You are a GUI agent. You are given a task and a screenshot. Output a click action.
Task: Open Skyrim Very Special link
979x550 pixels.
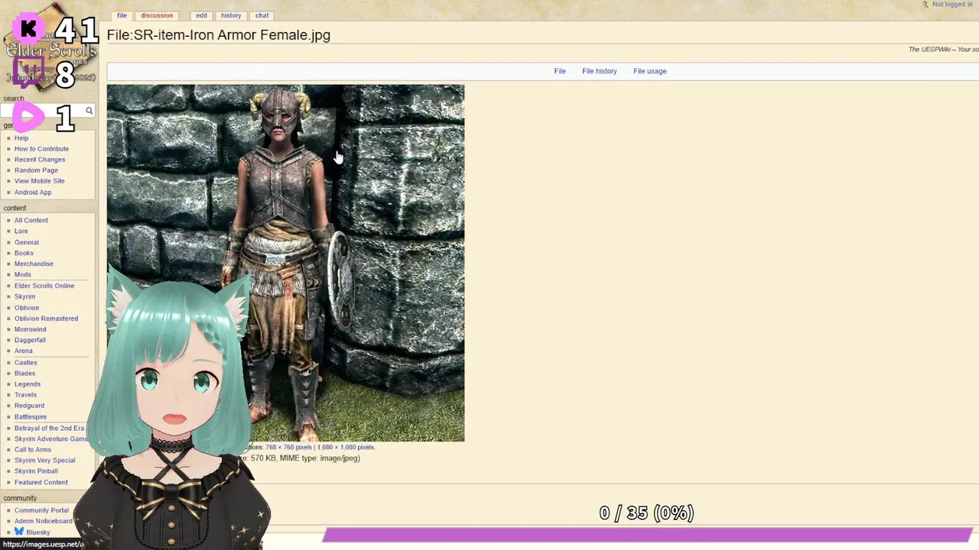click(x=44, y=461)
